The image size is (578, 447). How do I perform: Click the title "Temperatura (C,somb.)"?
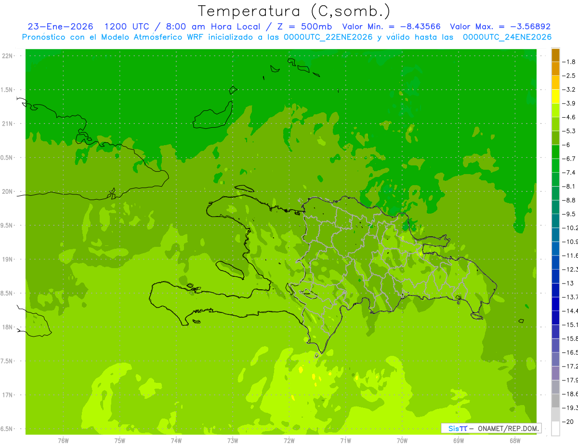294,12
